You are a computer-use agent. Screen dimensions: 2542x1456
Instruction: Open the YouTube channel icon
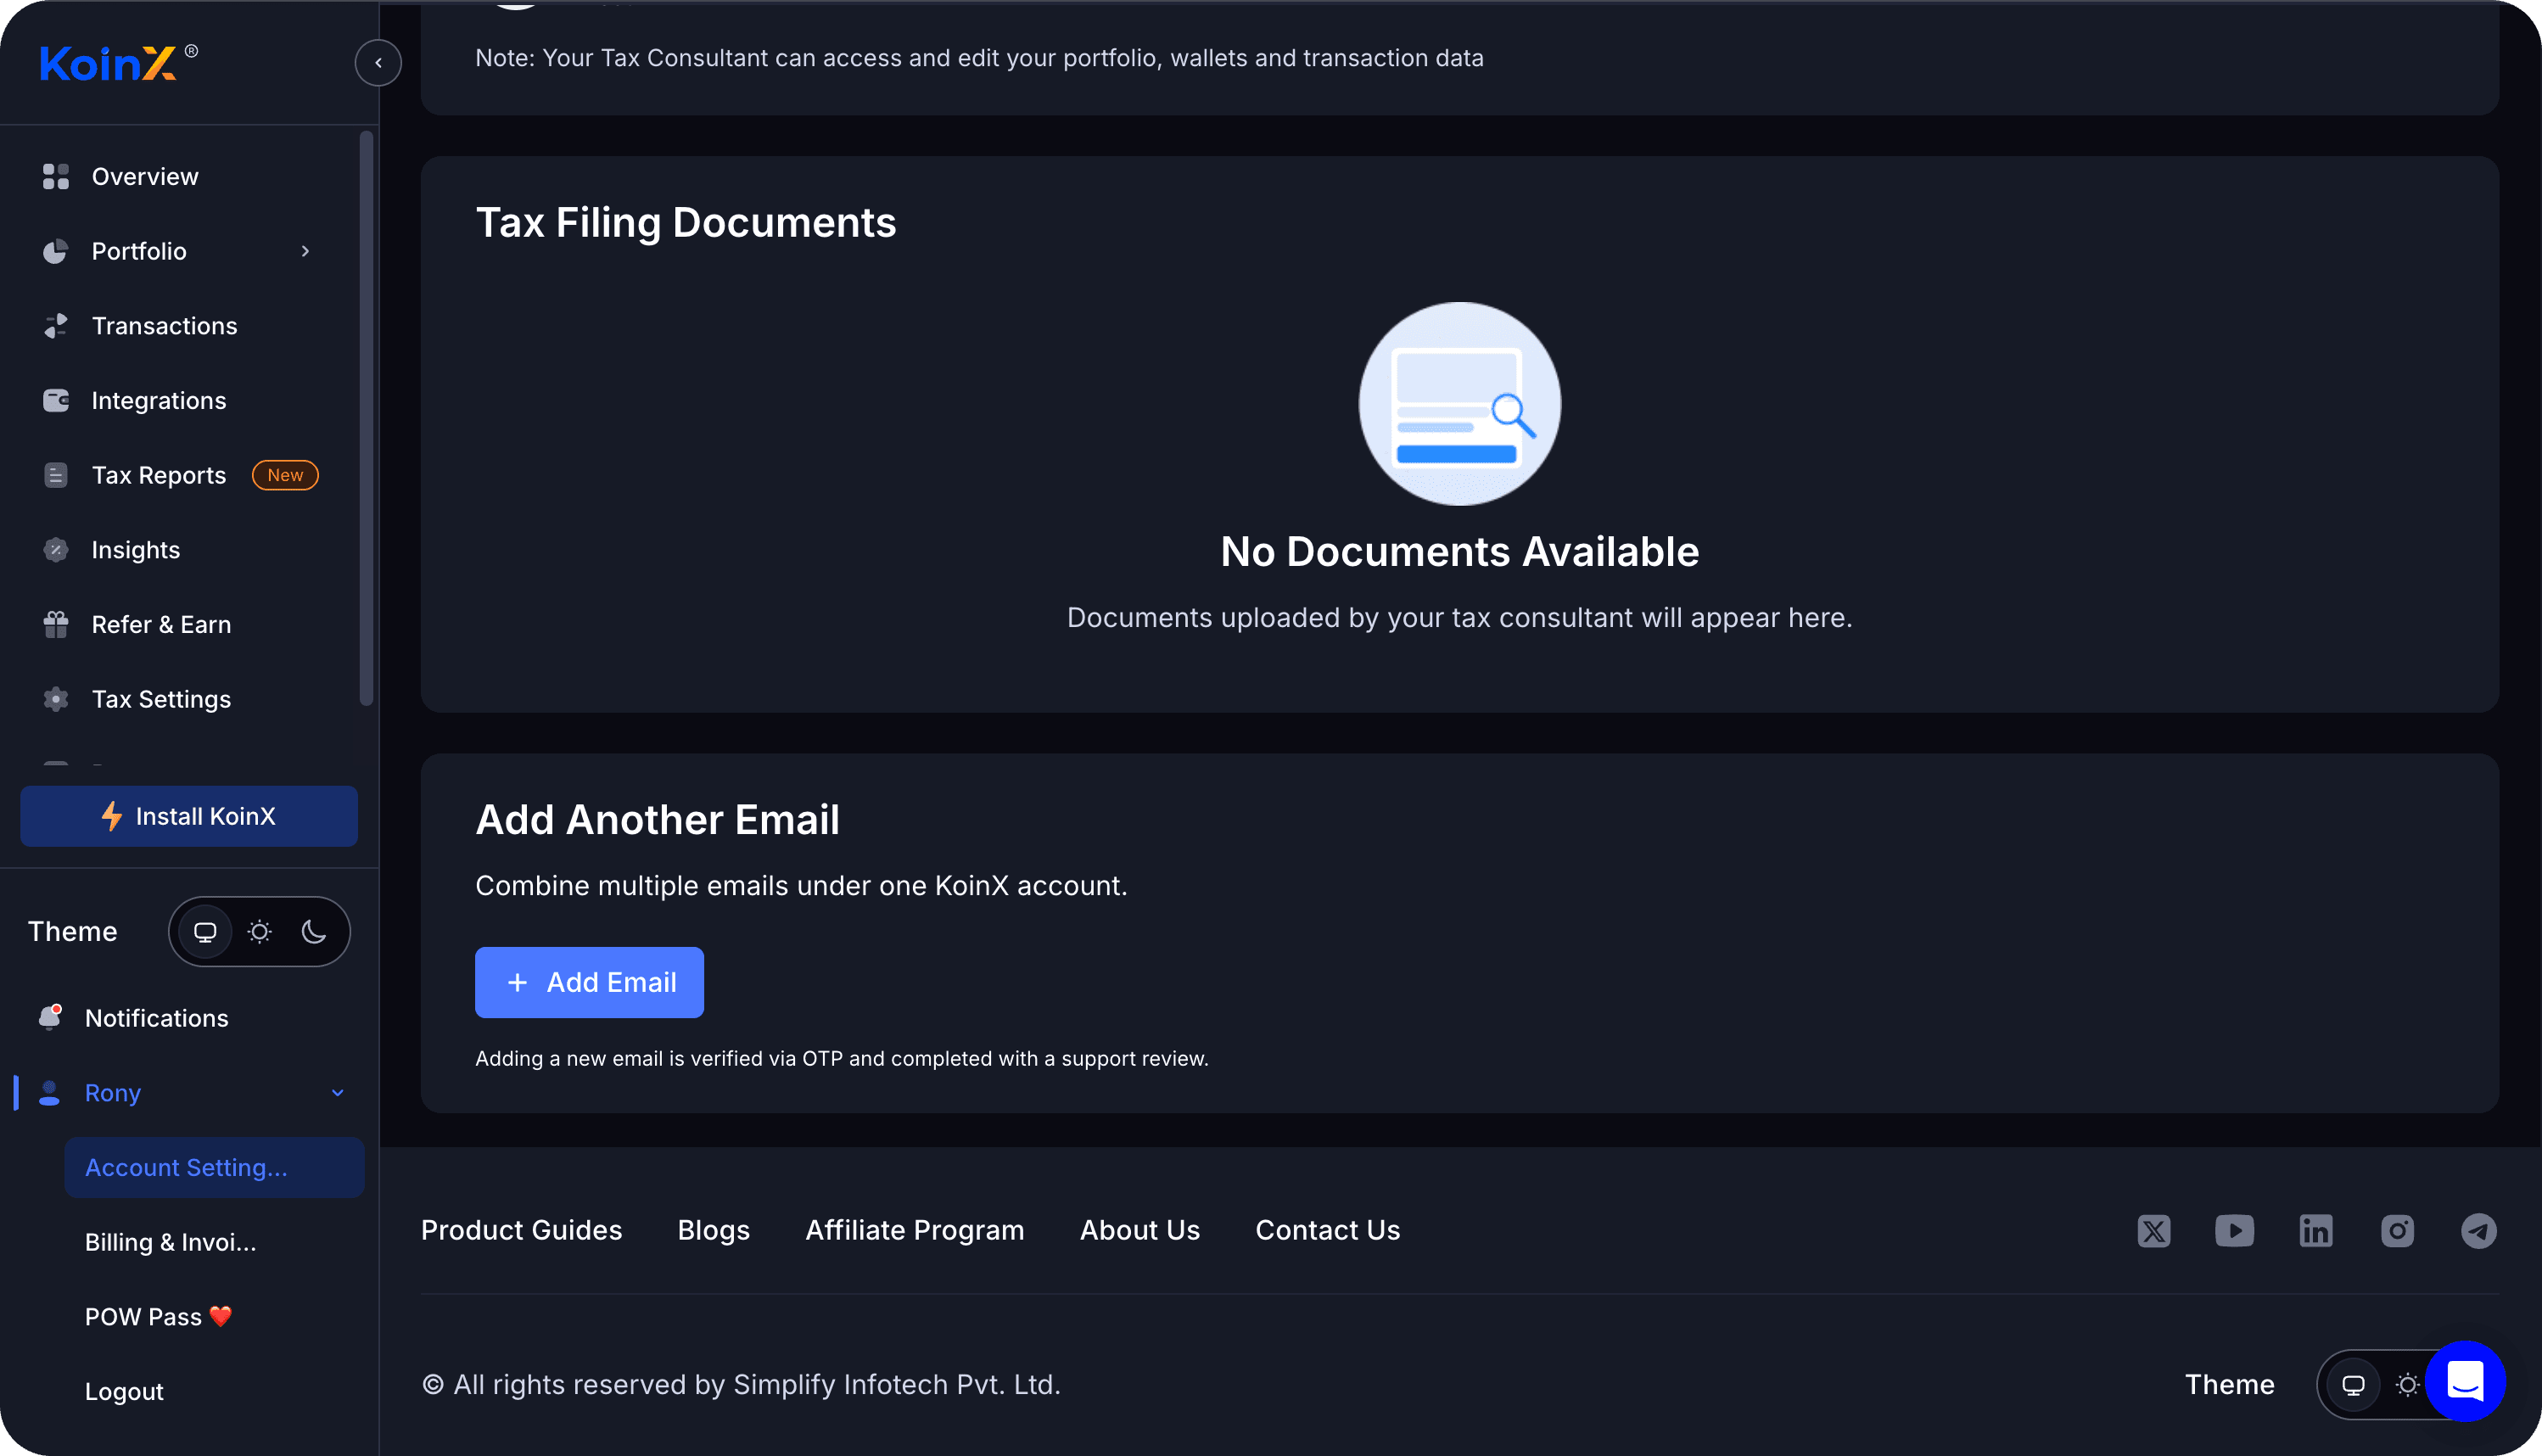point(2234,1230)
